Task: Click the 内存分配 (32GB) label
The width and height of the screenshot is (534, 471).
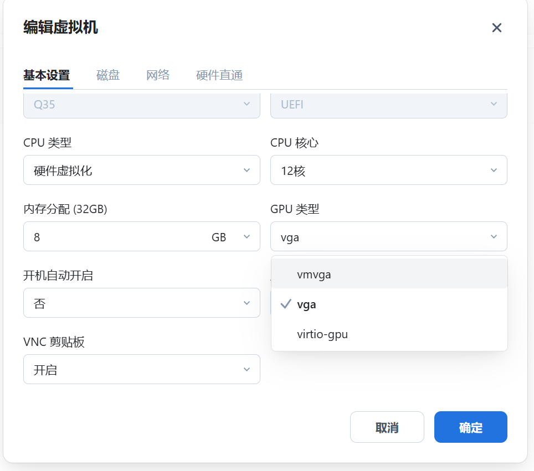Action: point(65,209)
